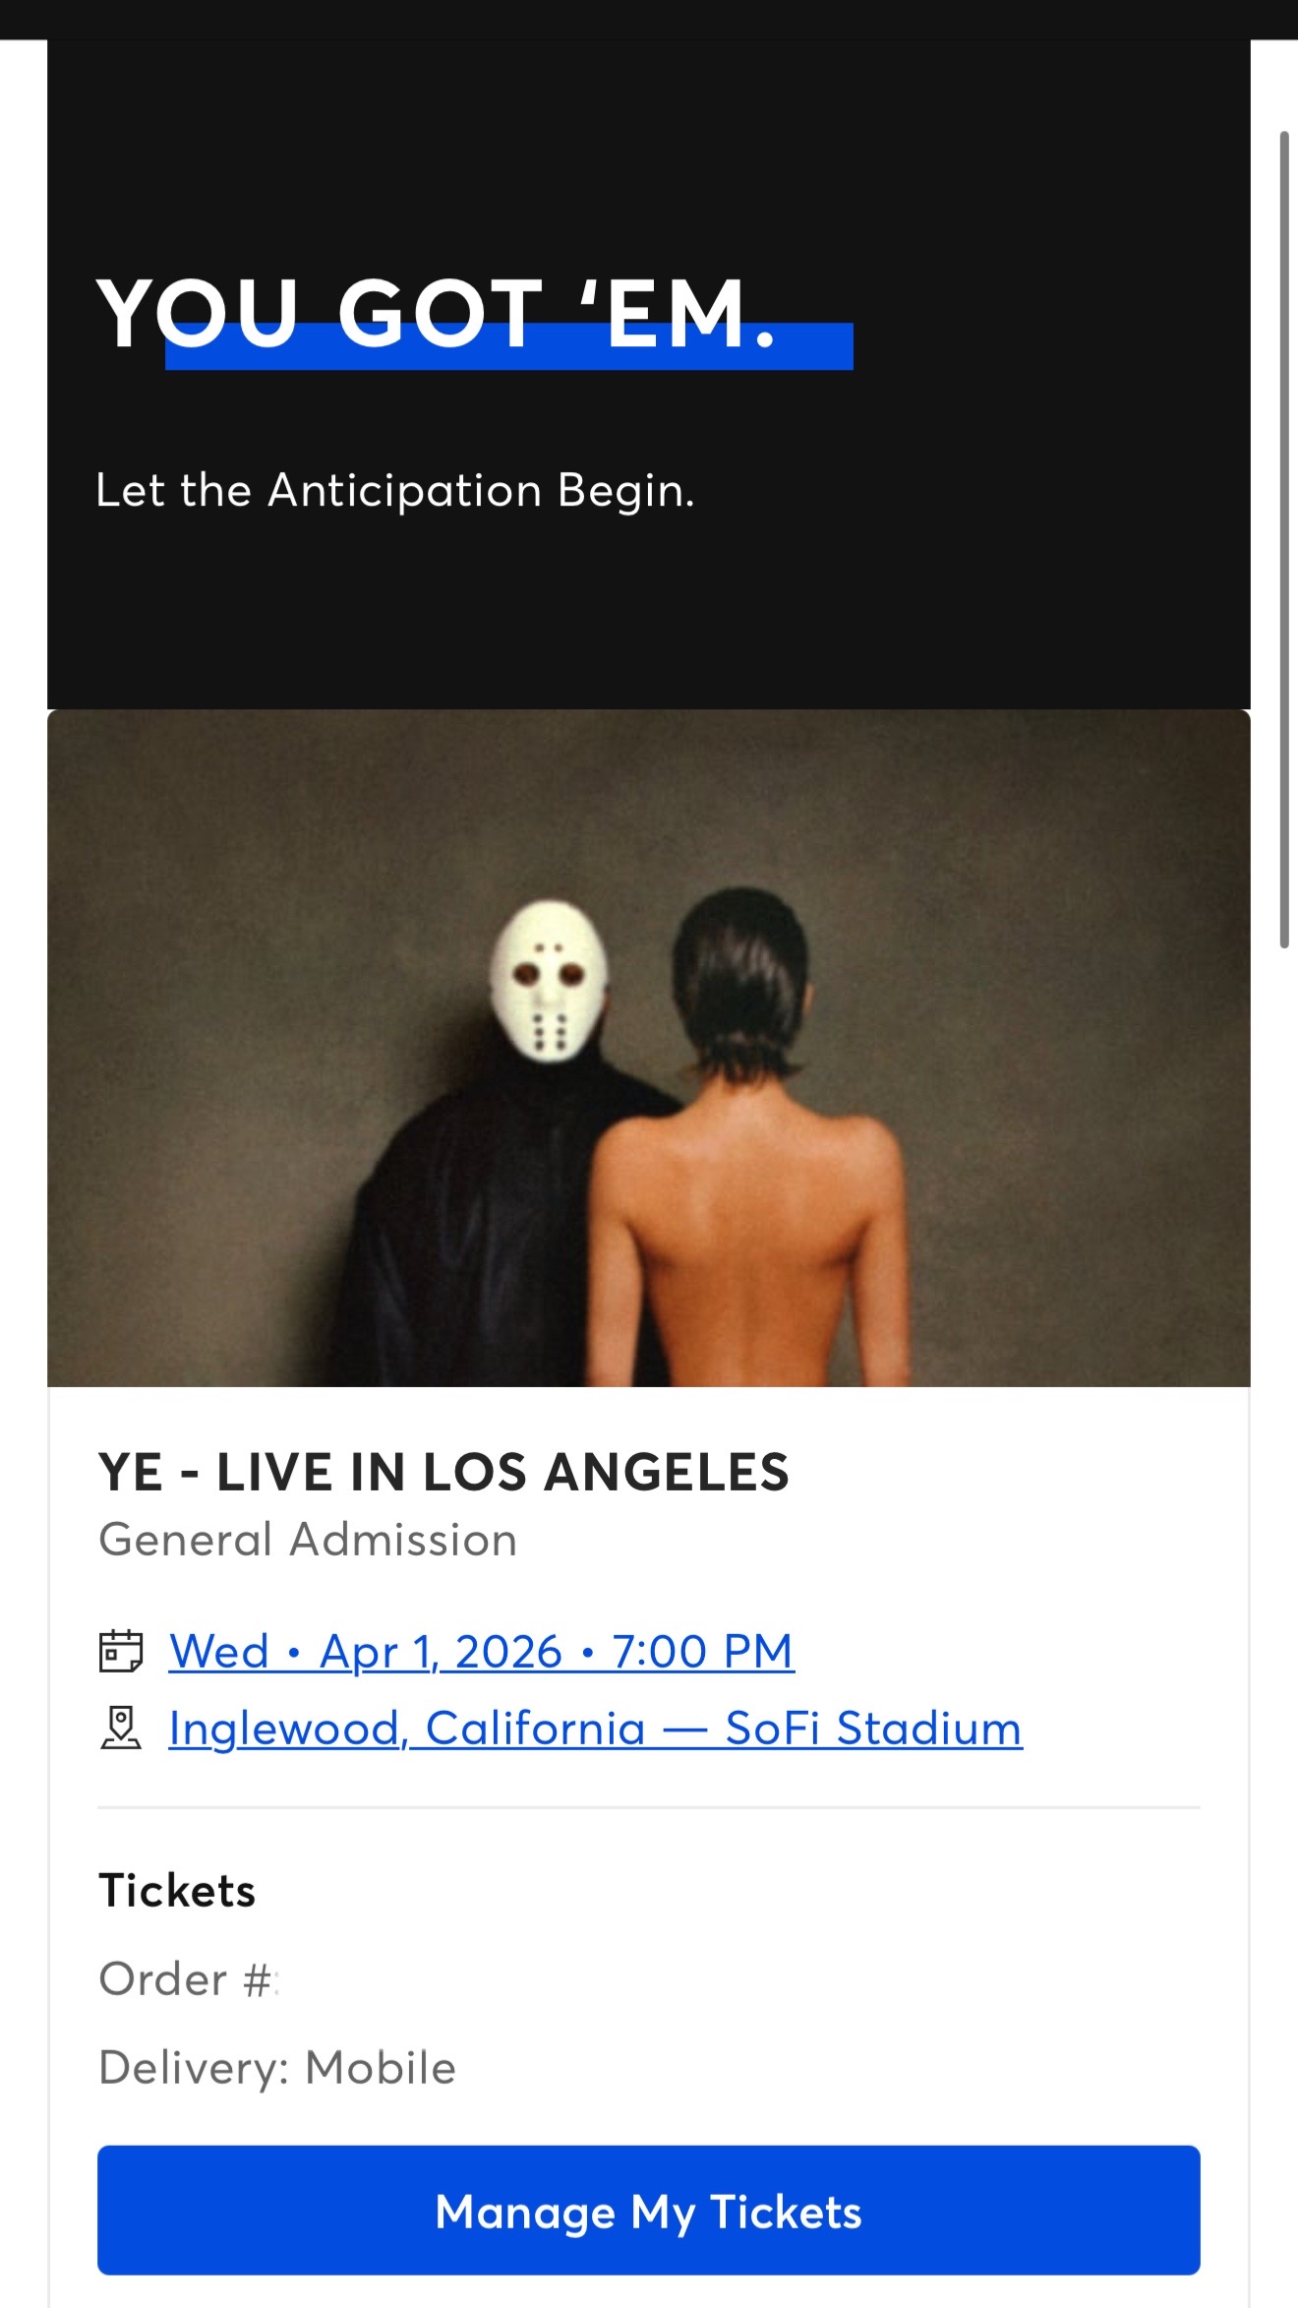Click the Tickets section heading

pyautogui.click(x=177, y=1891)
